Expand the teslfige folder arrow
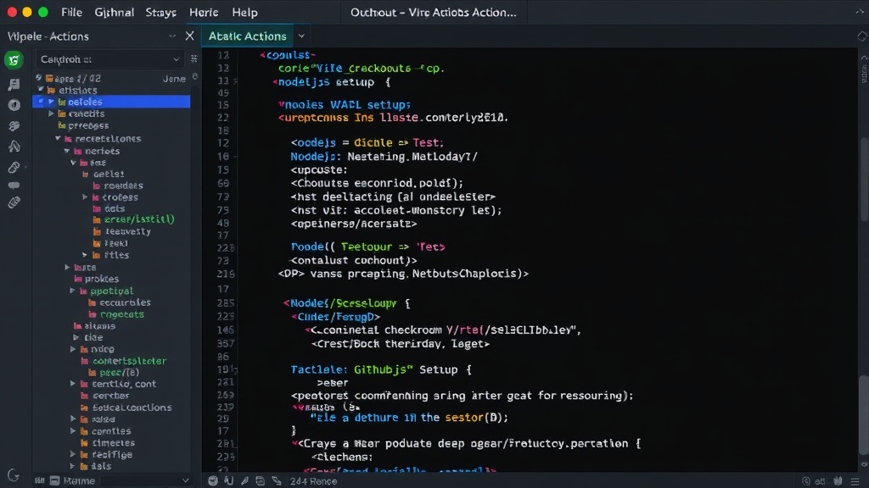The height and width of the screenshot is (488, 869). [x=73, y=454]
